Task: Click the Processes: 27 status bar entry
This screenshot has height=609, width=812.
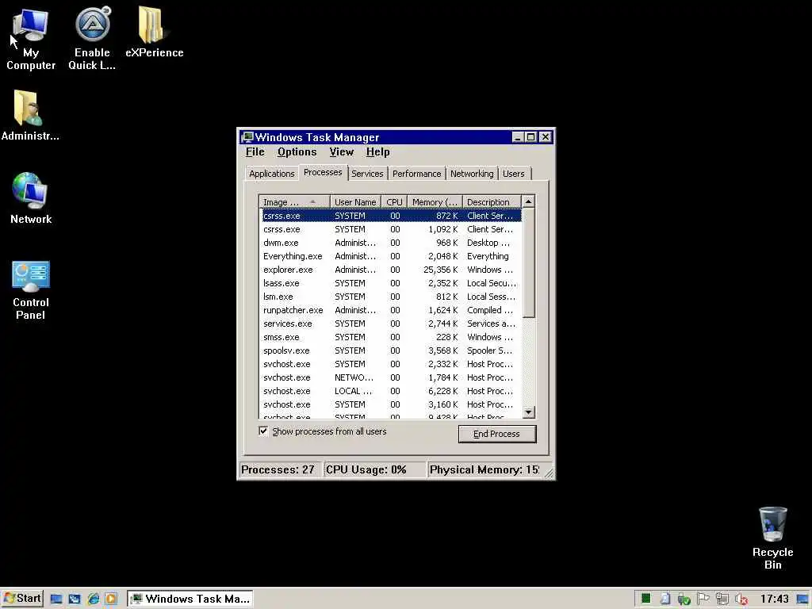Action: (280, 469)
